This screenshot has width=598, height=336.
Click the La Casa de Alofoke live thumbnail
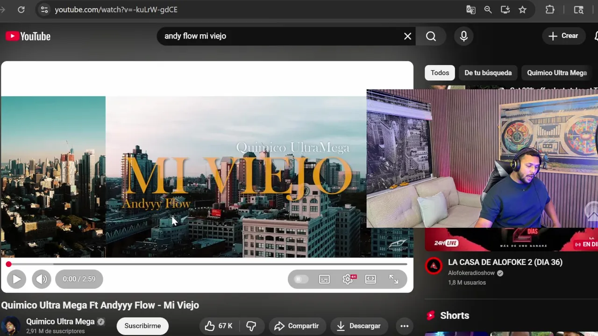[x=511, y=239]
